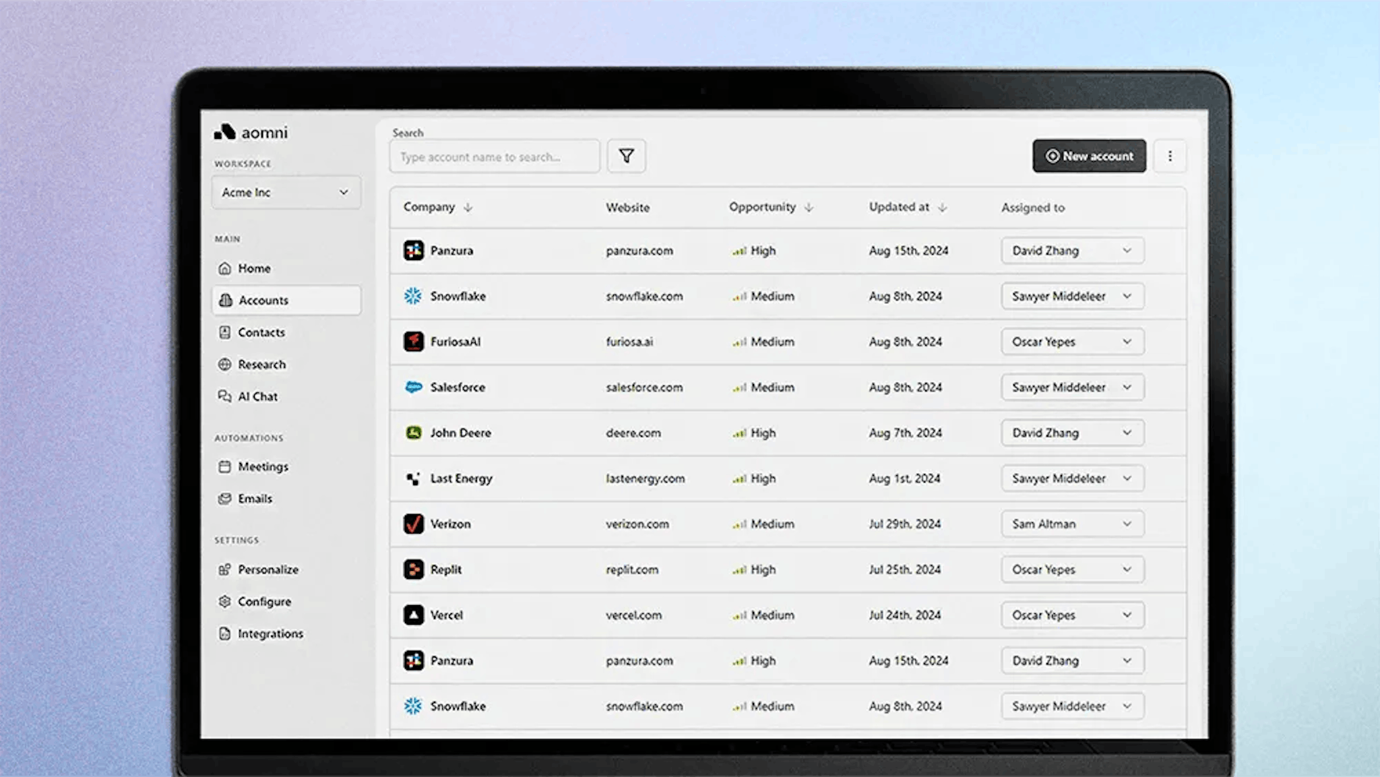This screenshot has height=777, width=1380.
Task: Click the Website column header
Action: pos(627,208)
